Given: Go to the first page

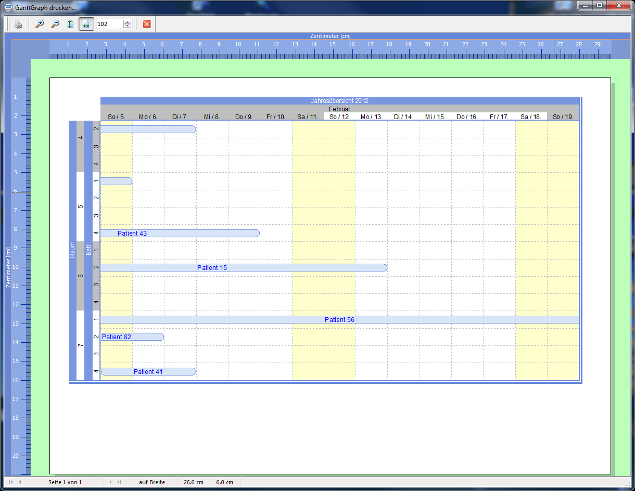Looking at the screenshot, I should [11, 482].
